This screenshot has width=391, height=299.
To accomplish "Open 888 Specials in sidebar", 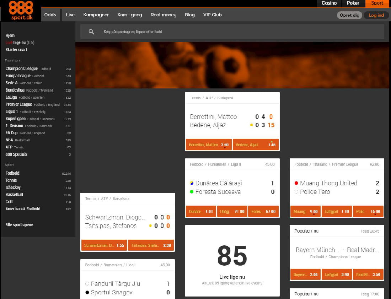I will pyautogui.click(x=38, y=154).
